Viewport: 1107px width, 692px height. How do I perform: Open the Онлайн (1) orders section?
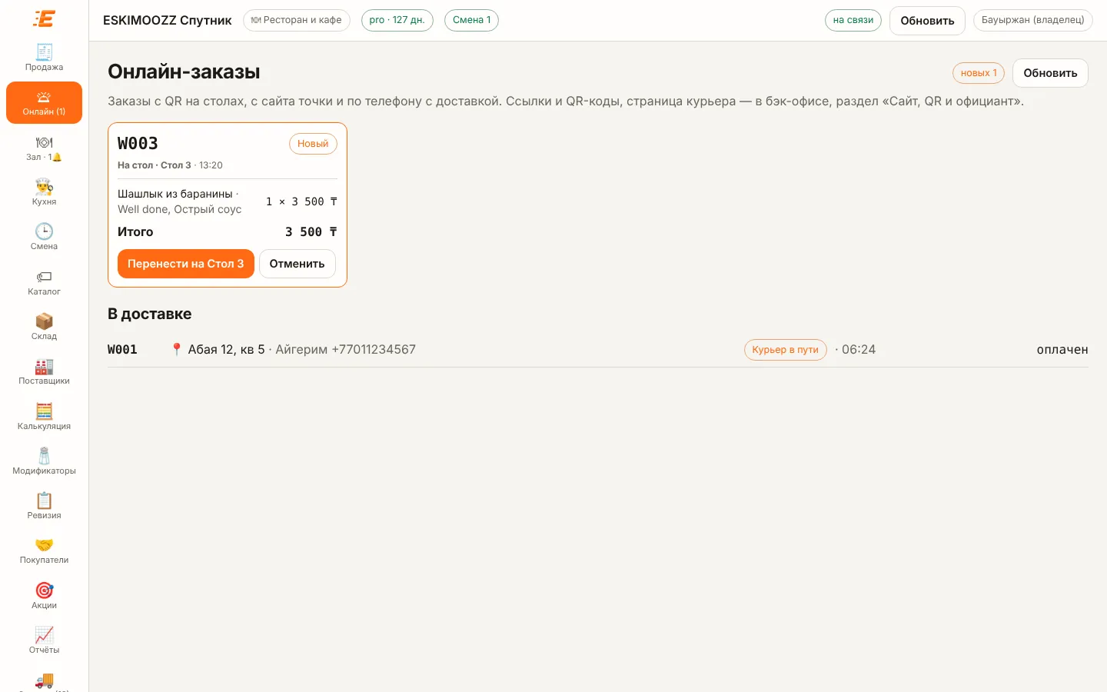[44, 103]
